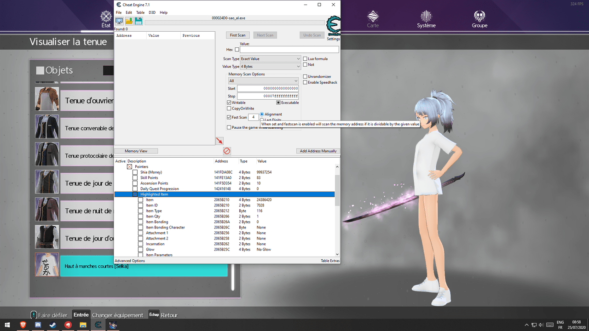Click the red clear address list icon

(227, 151)
